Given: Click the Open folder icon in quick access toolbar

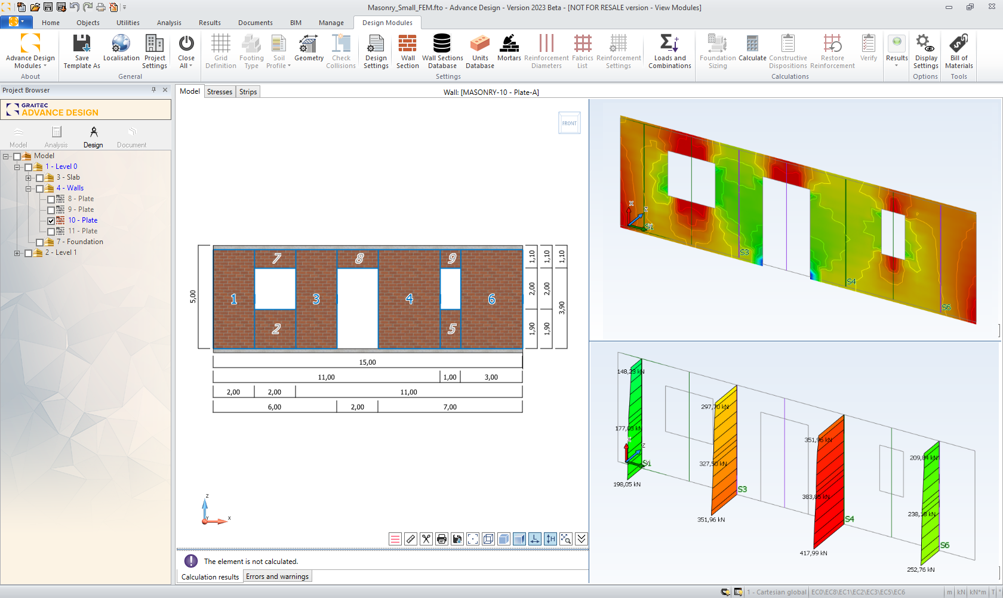Looking at the screenshot, I should point(35,7).
